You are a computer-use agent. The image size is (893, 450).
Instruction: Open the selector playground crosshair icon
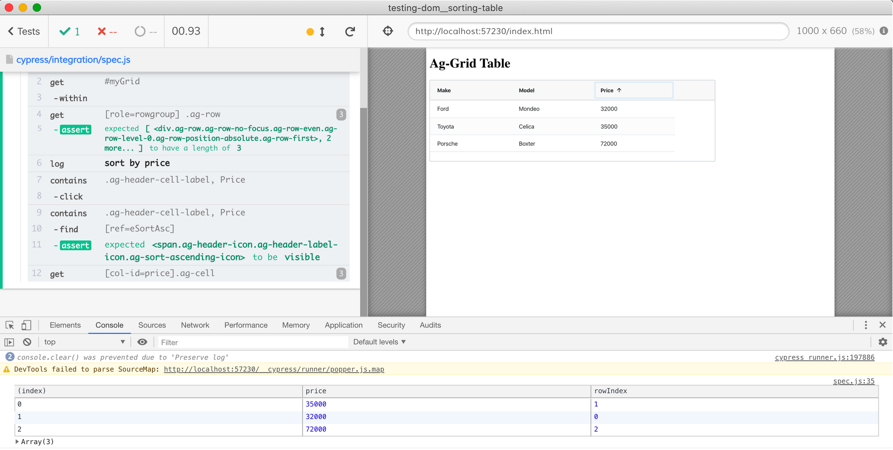pos(388,31)
